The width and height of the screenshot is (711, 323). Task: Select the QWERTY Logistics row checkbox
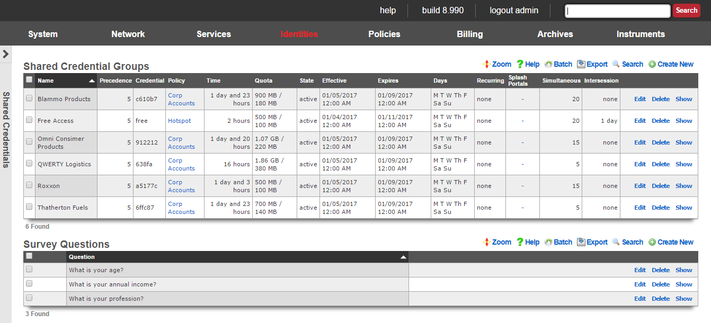point(29,163)
